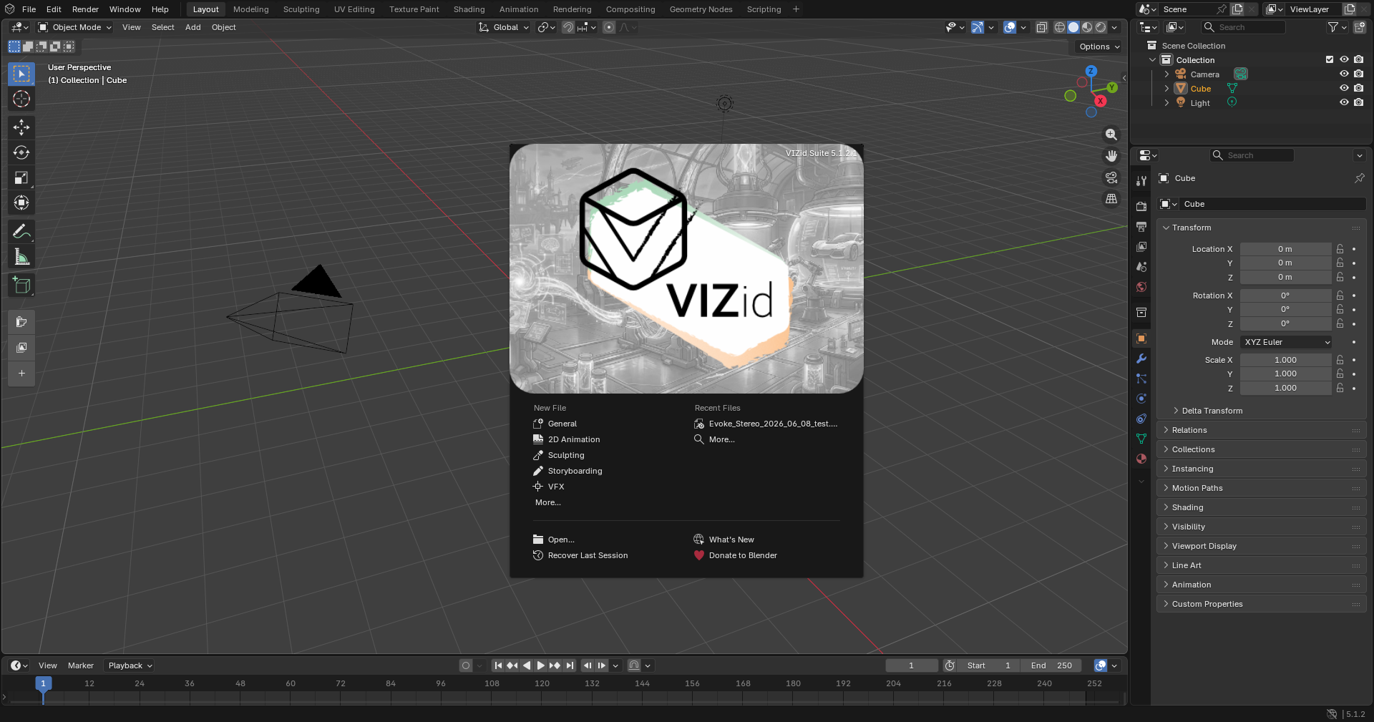Click outliner filter funnel icon
This screenshot has height=722, width=1374.
(x=1332, y=27)
